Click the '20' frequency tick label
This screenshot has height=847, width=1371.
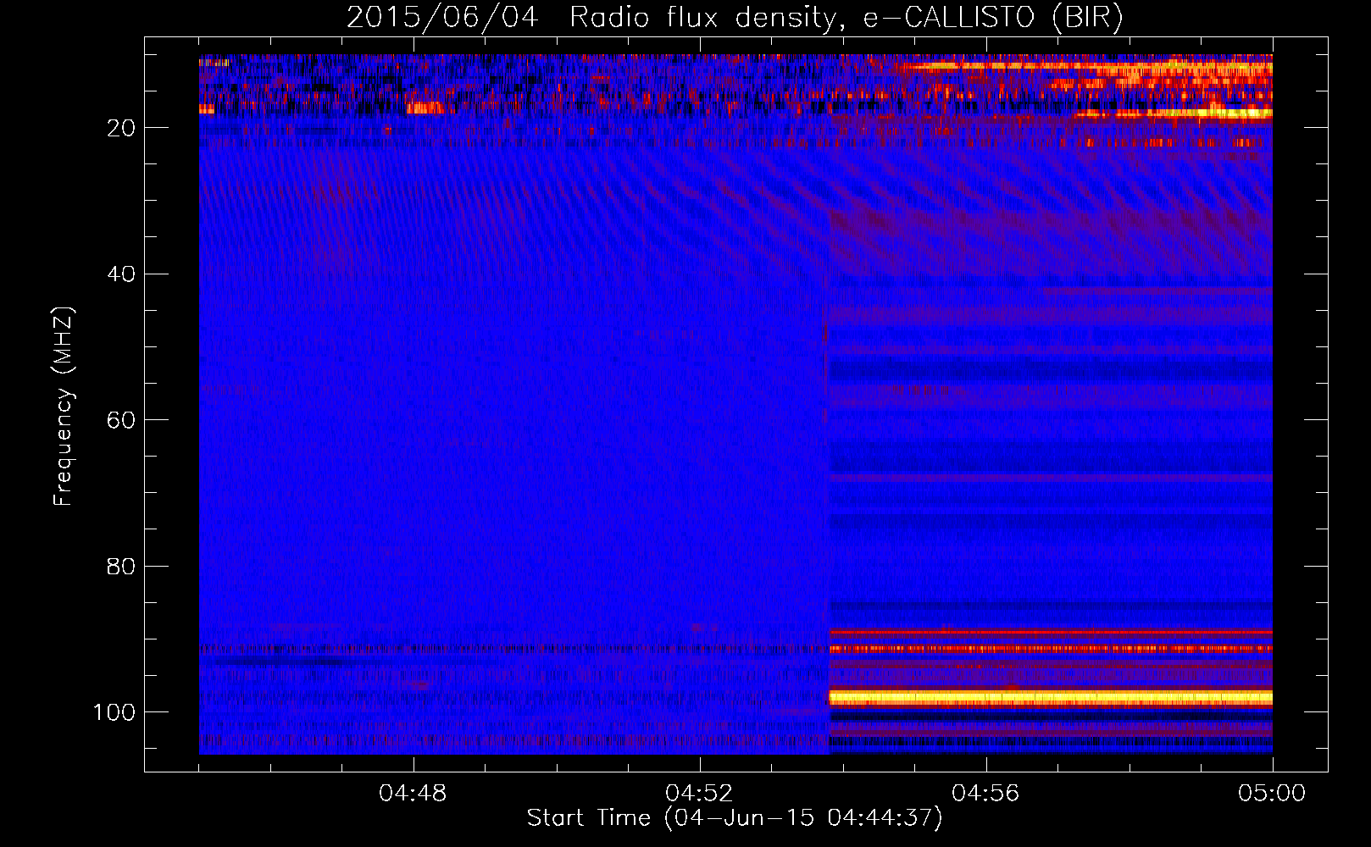[121, 128]
